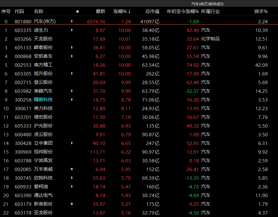Sort by 所属行业 column header
278x217 pixels.
(210, 11)
